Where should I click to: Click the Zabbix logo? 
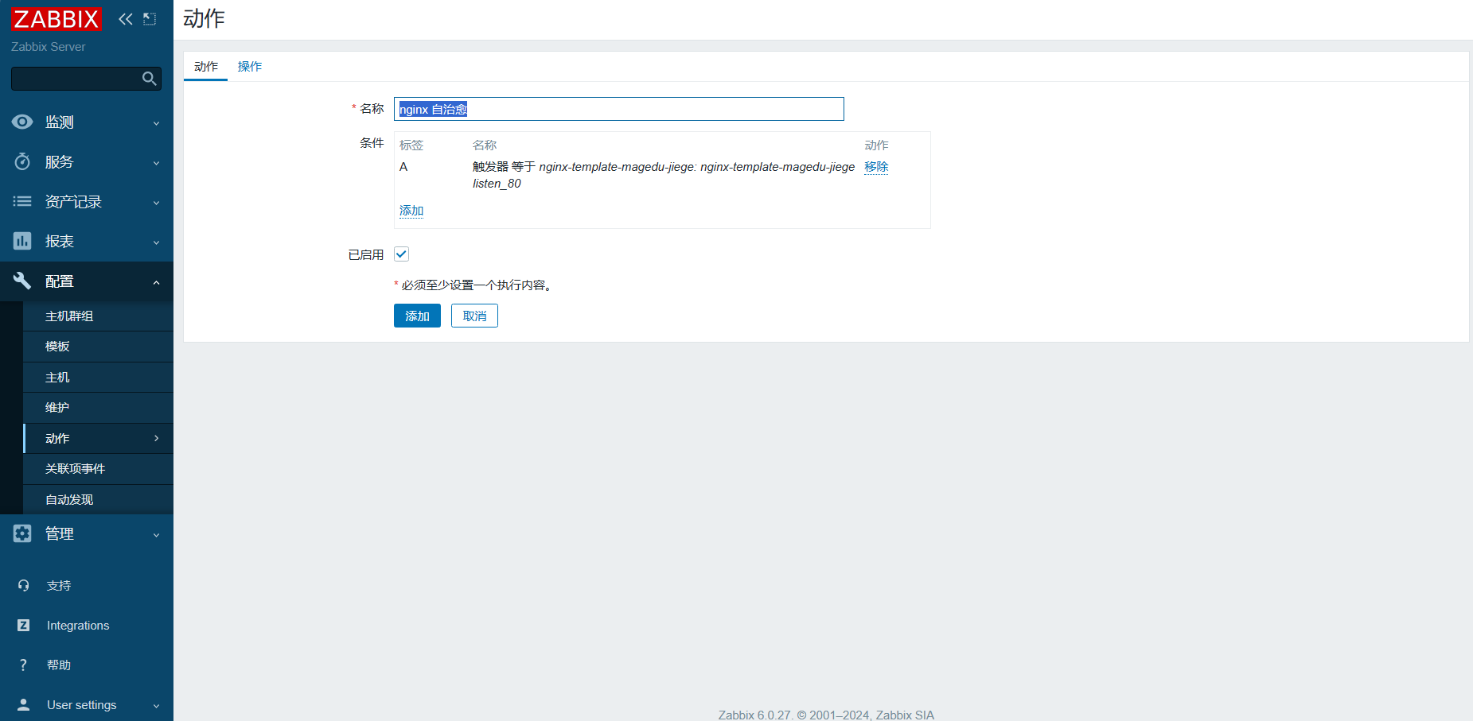tap(57, 19)
